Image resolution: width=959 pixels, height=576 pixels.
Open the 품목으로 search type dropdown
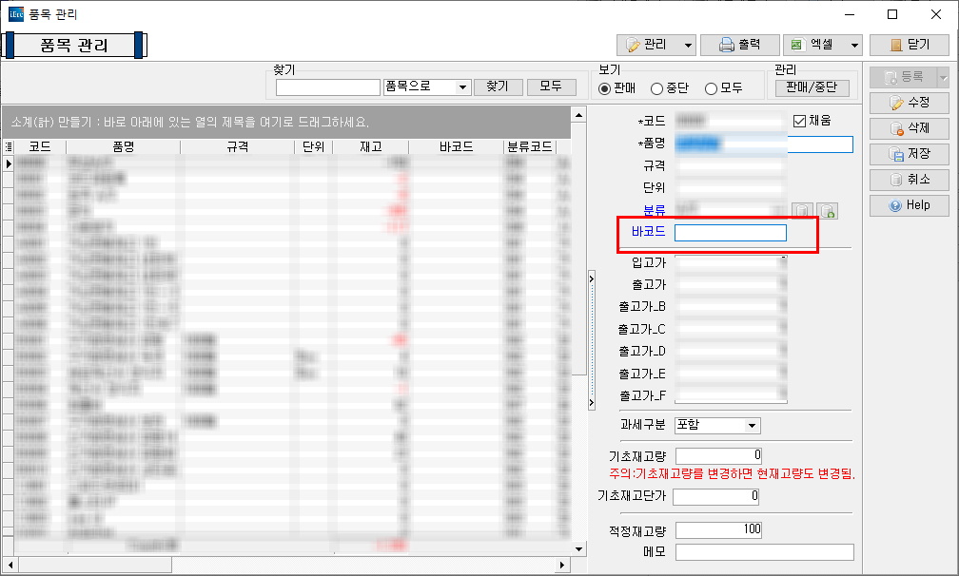[x=463, y=87]
